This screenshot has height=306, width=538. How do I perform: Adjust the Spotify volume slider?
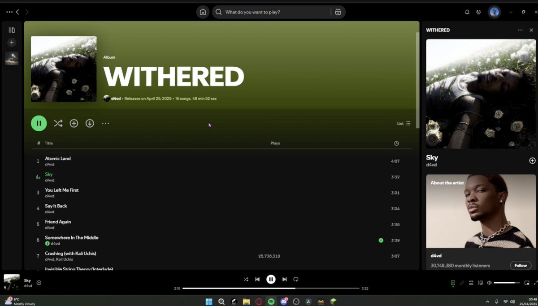click(507, 283)
